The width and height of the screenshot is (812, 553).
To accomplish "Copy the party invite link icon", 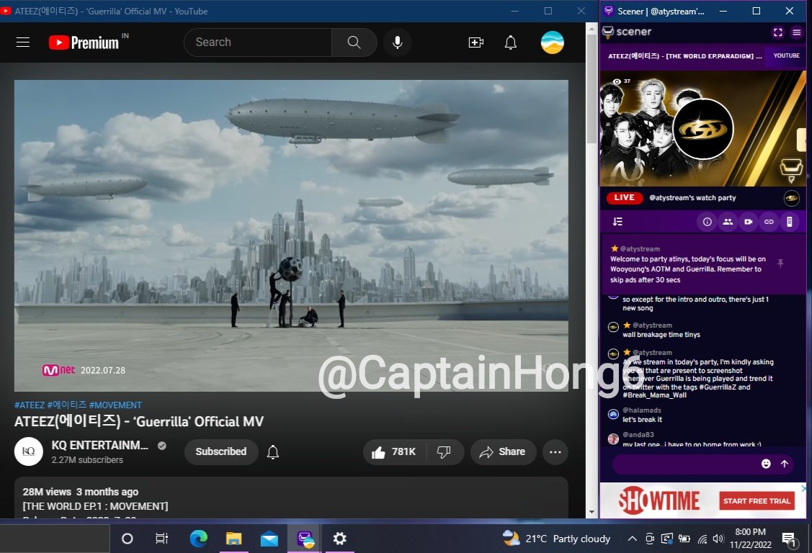I will pos(769,222).
